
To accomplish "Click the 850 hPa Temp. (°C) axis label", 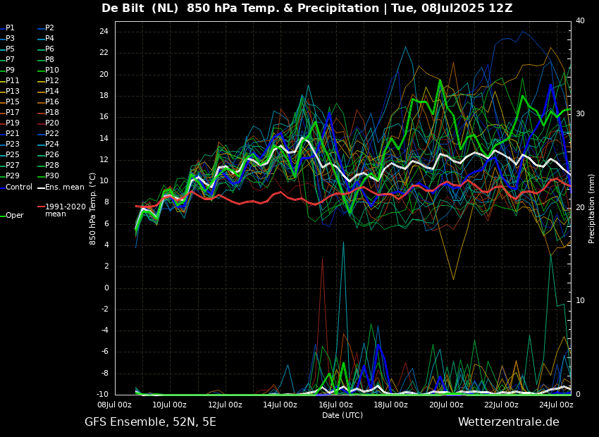I will click(93, 209).
